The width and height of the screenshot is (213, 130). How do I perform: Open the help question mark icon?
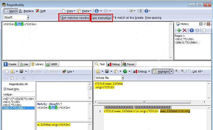click(146, 11)
